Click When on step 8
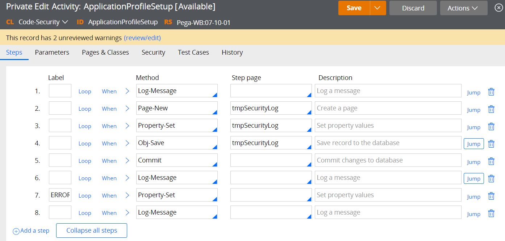This screenshot has height=241, width=505. [109, 213]
